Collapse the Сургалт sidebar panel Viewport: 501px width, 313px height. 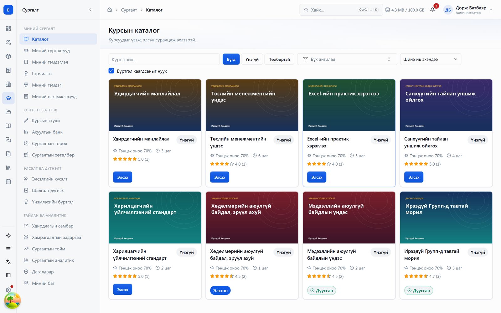click(x=90, y=10)
